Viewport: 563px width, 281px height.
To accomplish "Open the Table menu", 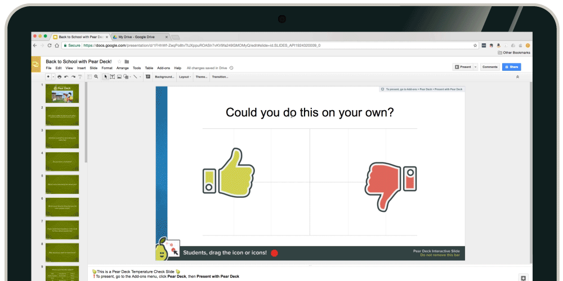I will click(149, 68).
